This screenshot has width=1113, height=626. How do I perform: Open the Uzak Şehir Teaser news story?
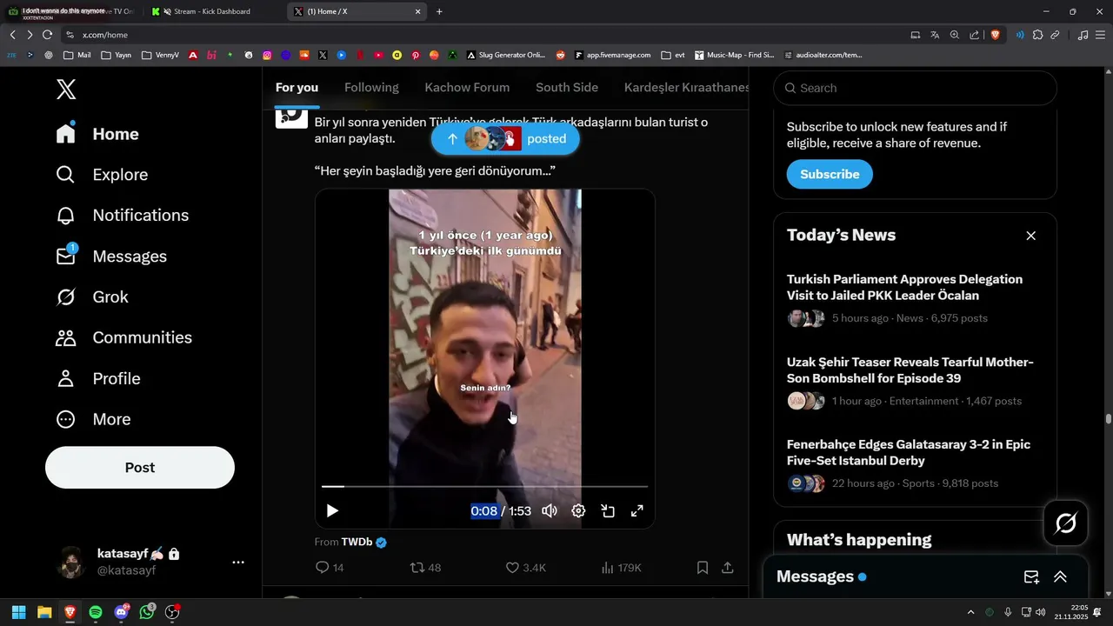coord(915,381)
